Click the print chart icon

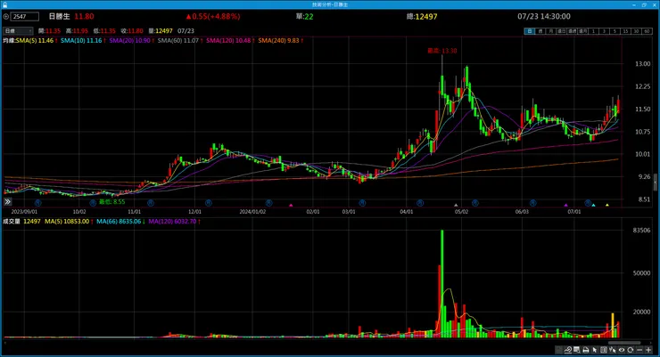[x=585, y=350]
